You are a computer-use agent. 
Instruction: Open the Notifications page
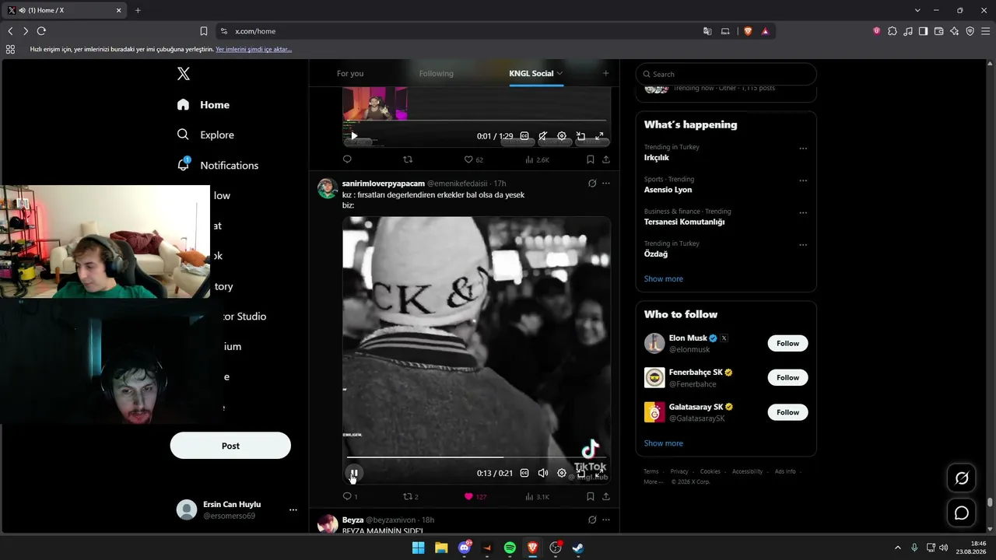tap(217, 165)
